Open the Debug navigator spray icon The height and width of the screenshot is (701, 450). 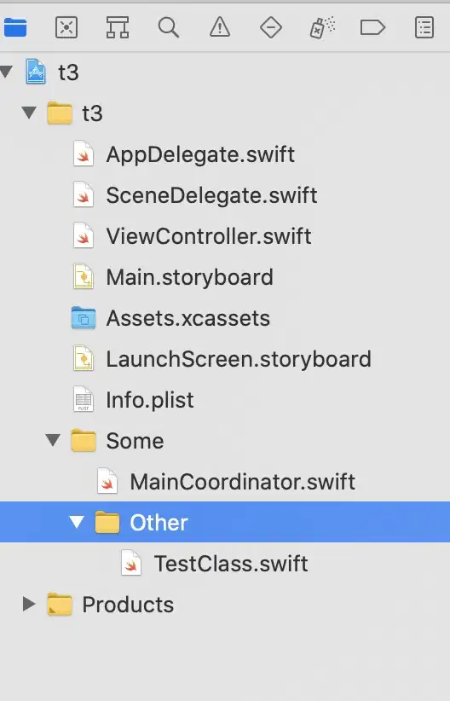click(322, 28)
